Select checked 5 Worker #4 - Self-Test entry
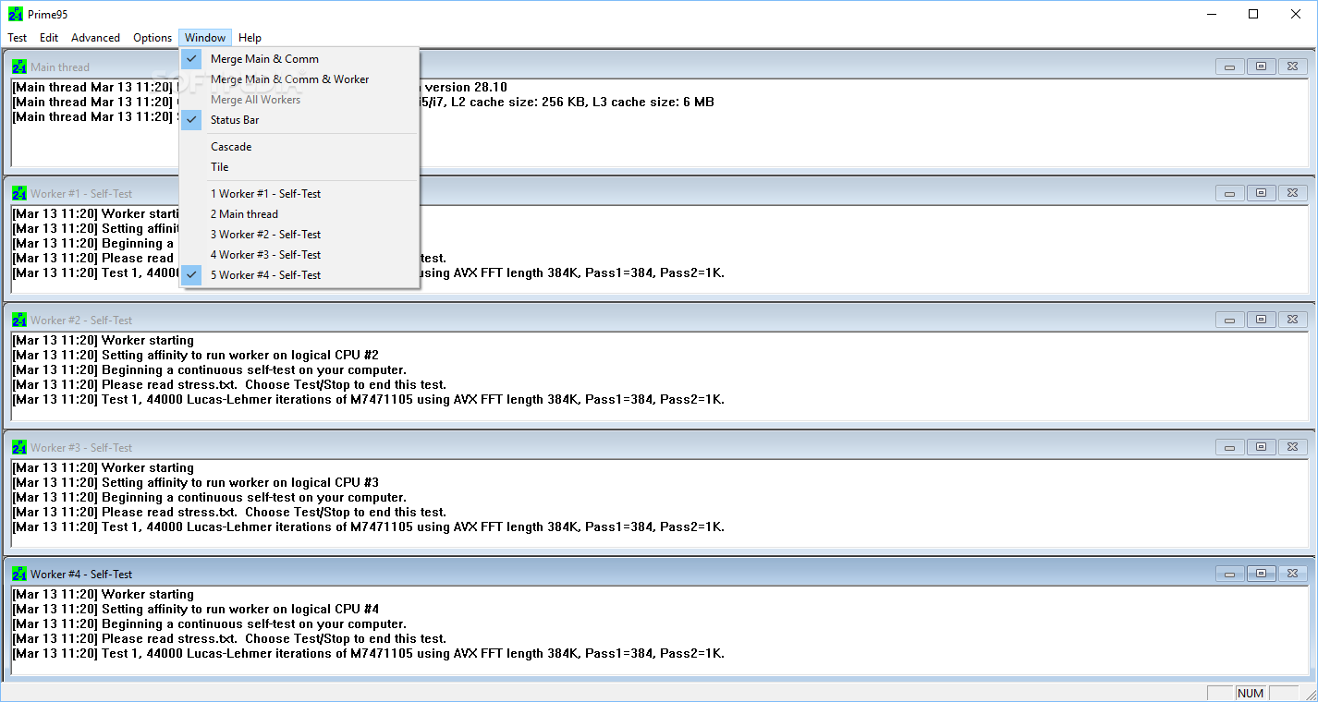This screenshot has height=702, width=1318. click(299, 274)
